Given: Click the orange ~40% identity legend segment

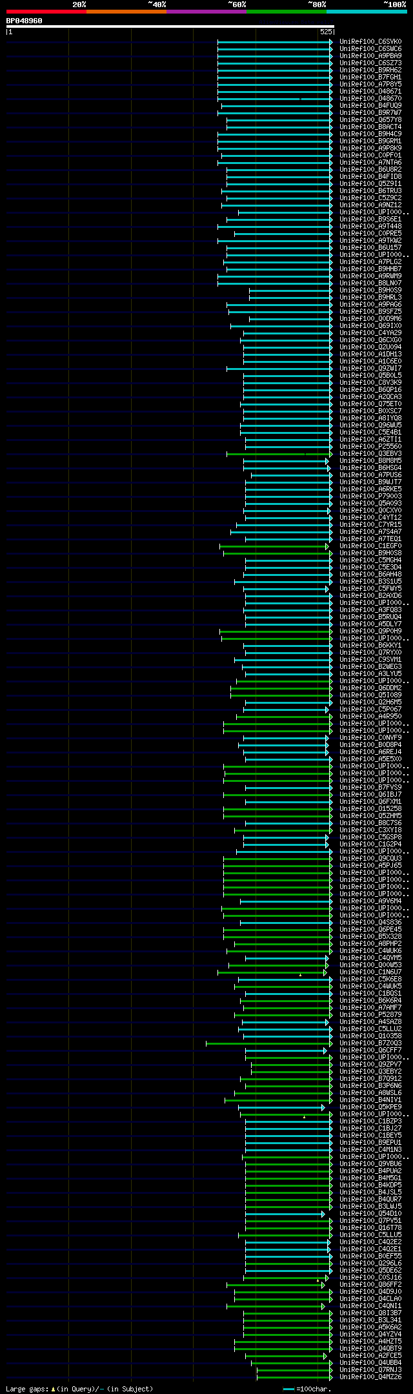Looking at the screenshot, I should pyautogui.click(x=126, y=12).
